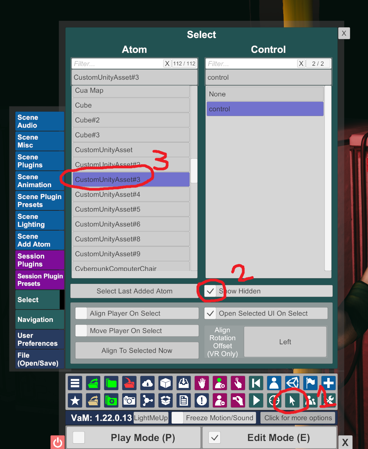Enable Play Mode (P) checkbox

79,437
